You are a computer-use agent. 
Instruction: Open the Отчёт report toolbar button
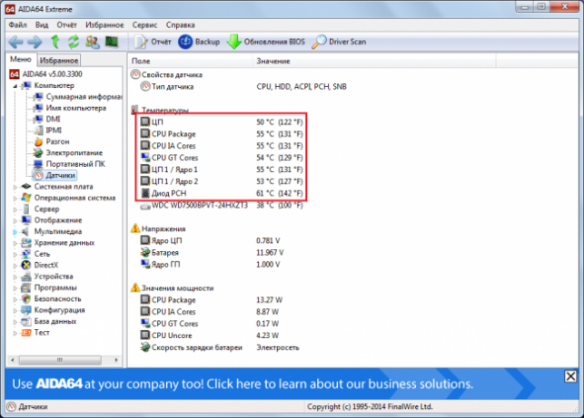point(153,42)
